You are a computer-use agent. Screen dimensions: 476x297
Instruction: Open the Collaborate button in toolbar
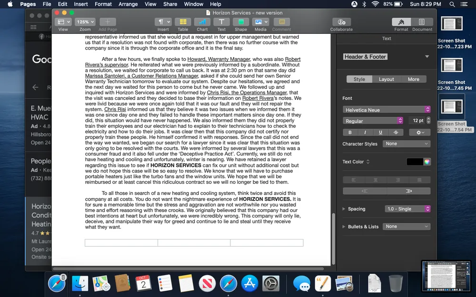pos(341,22)
